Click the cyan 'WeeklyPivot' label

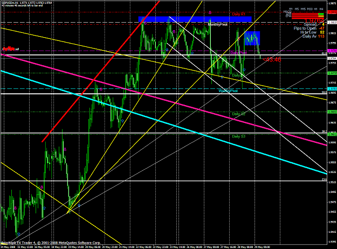[228, 91]
